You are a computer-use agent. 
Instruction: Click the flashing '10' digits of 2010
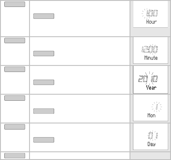pyautogui.click(x=154, y=79)
